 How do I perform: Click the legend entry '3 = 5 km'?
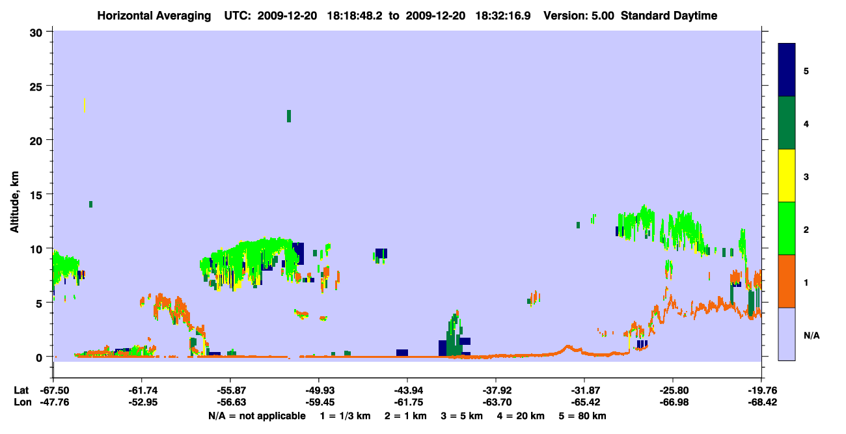pos(461,416)
